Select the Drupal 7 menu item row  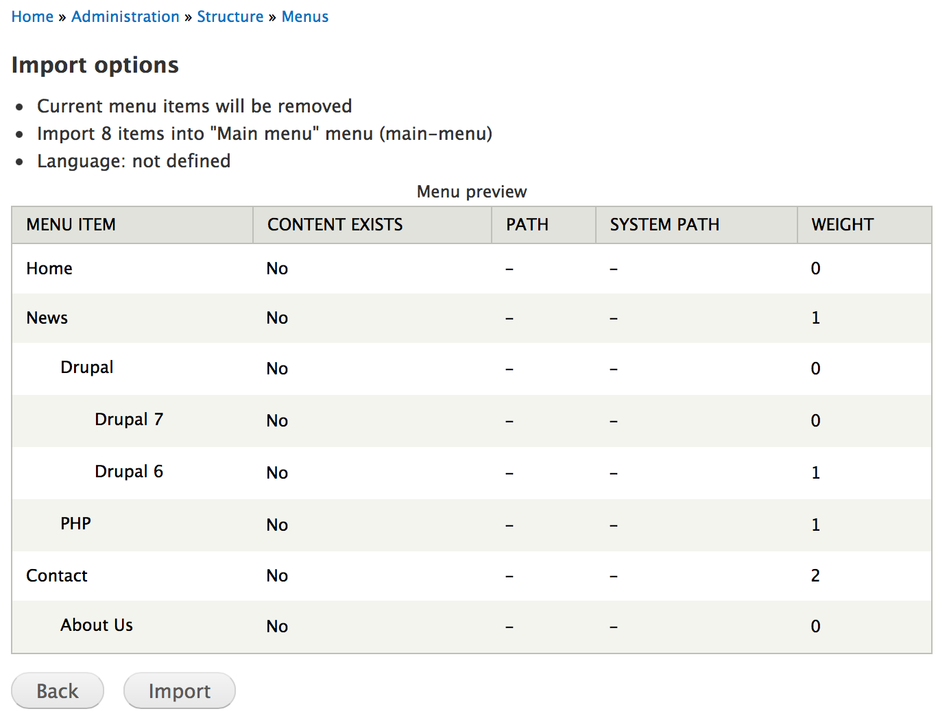point(129,419)
